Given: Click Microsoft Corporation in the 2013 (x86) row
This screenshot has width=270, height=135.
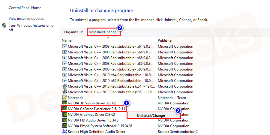Looking at the screenshot, I should point(175,92).
